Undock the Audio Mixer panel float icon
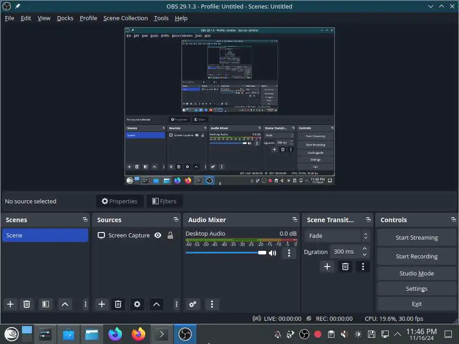 coord(295,219)
